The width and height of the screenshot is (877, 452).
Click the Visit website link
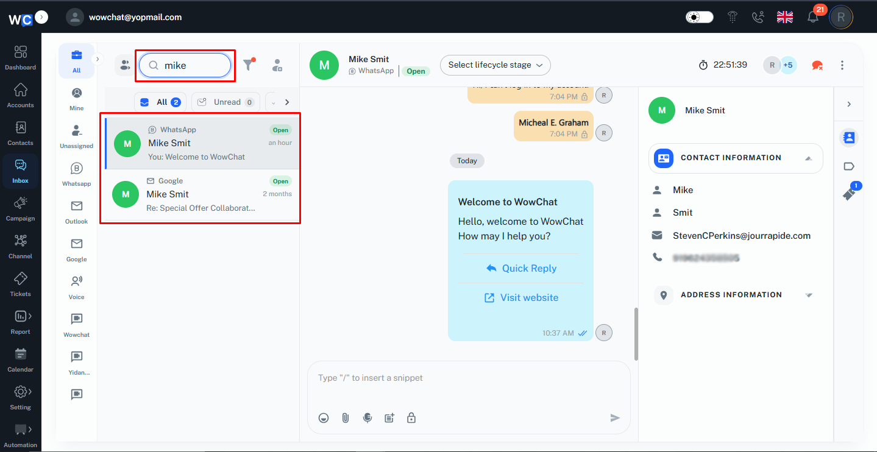pos(521,298)
